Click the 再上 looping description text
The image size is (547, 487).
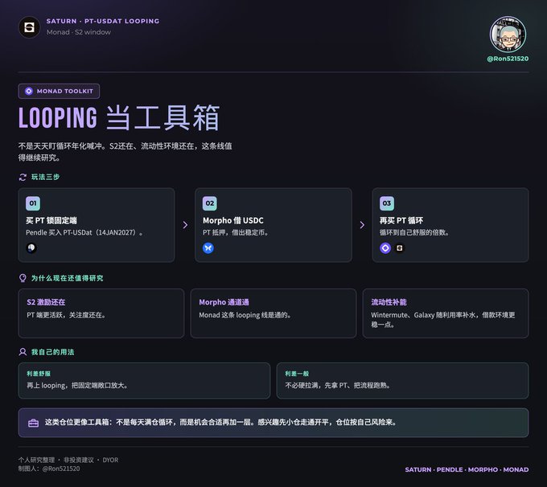[77, 386]
